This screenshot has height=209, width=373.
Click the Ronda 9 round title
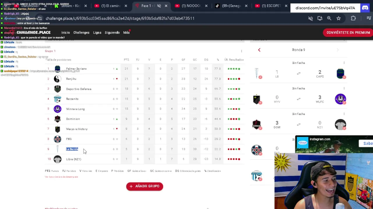click(x=298, y=50)
